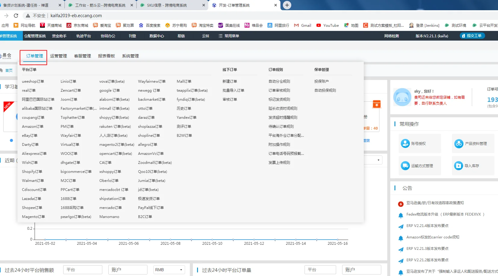Viewport: 498px width, 276px height.
Task: Open the 登录 [Jenkins] bookmark
Action: click(x=424, y=25)
